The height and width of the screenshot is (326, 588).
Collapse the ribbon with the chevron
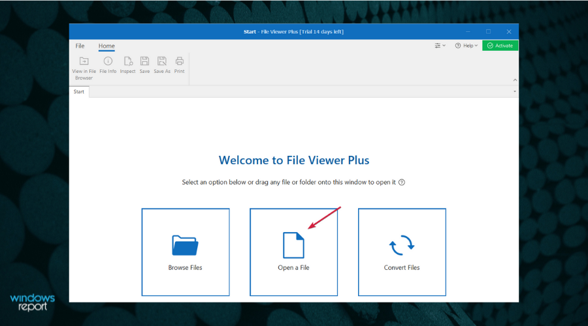click(515, 80)
